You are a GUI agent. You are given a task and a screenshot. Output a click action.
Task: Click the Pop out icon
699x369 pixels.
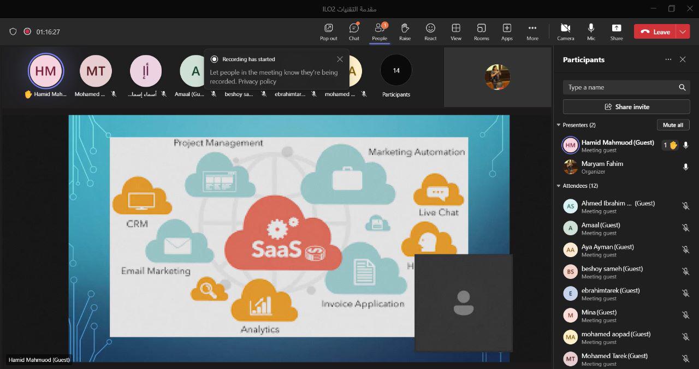[x=328, y=32]
